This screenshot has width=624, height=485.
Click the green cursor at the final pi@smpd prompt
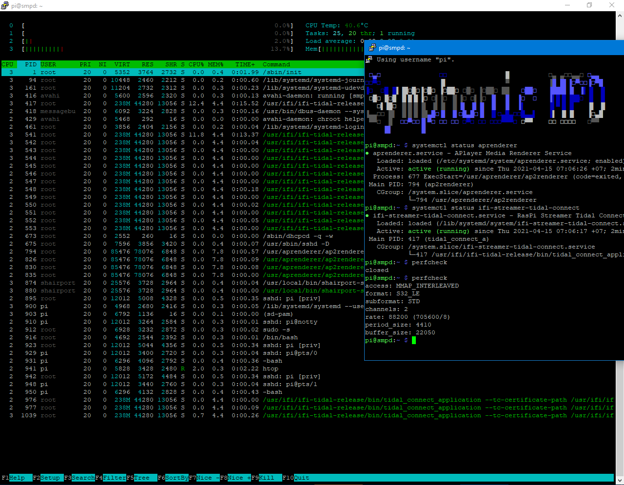pos(414,340)
